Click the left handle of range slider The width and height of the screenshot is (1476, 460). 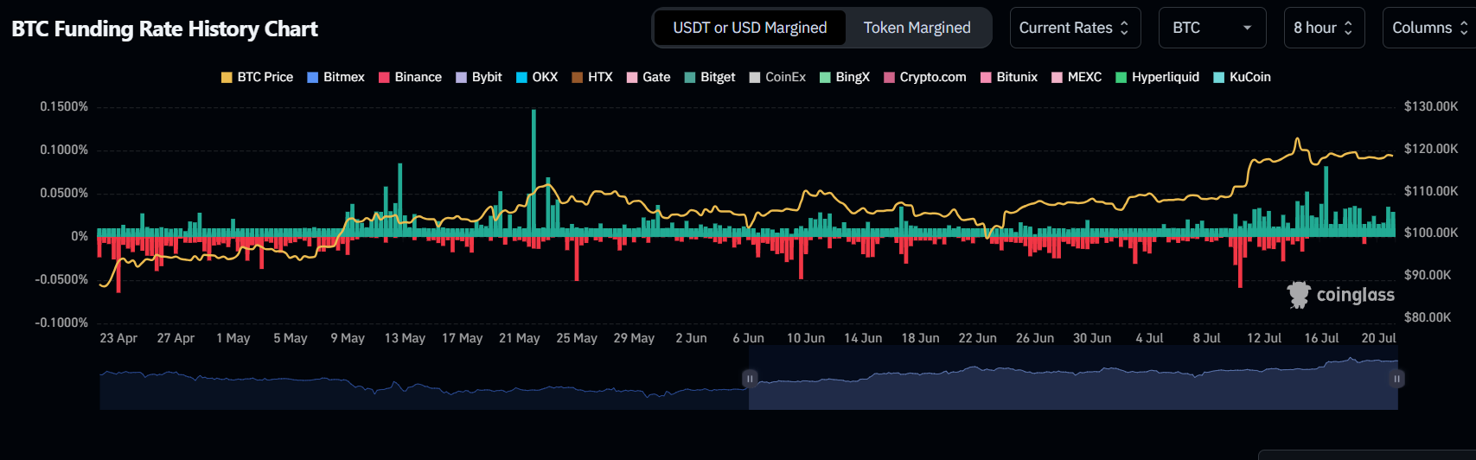pos(750,379)
